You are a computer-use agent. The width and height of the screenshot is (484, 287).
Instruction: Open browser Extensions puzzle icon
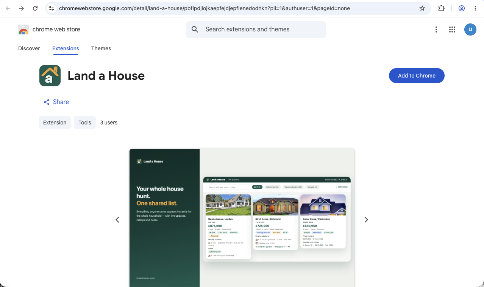[x=441, y=8]
